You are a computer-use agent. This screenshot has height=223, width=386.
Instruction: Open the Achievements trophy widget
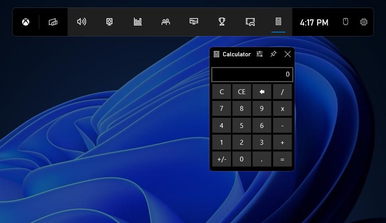coord(222,22)
